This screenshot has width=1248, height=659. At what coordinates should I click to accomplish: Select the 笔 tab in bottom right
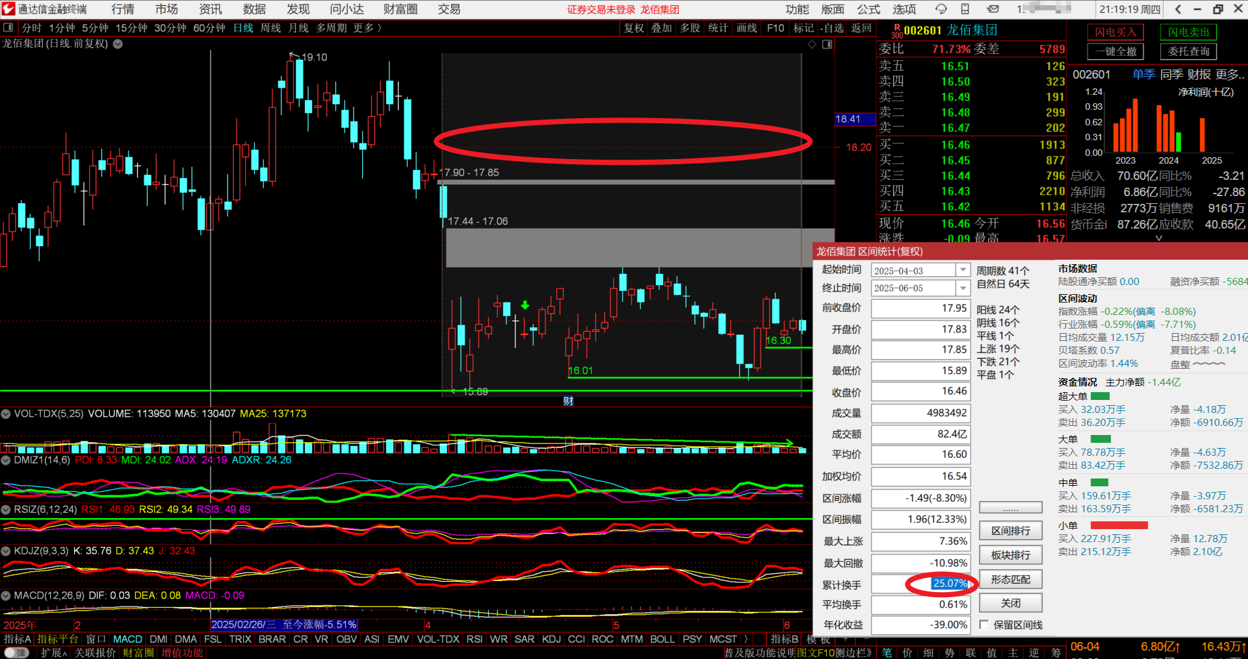pos(887,653)
